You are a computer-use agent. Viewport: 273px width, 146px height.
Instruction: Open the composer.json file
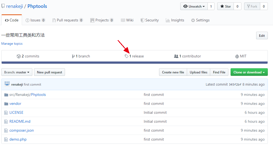click(x=21, y=130)
